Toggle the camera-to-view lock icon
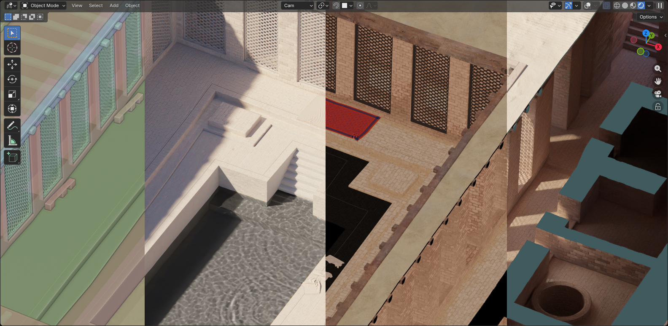Screen dimensions: 668x326 657,107
